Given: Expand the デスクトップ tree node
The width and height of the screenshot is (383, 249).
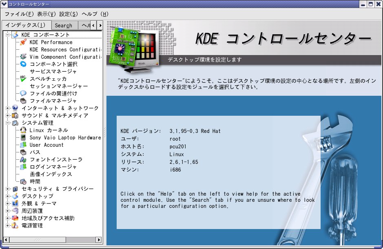Looking at the screenshot, I should pos(8,196).
